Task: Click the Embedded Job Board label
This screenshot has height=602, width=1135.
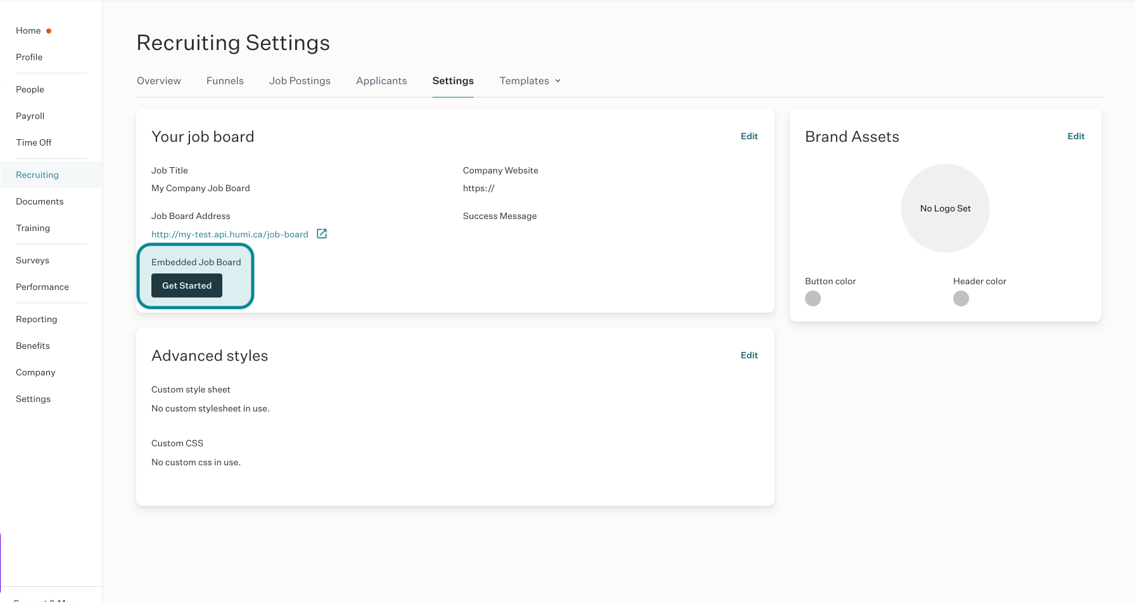Action: point(196,262)
